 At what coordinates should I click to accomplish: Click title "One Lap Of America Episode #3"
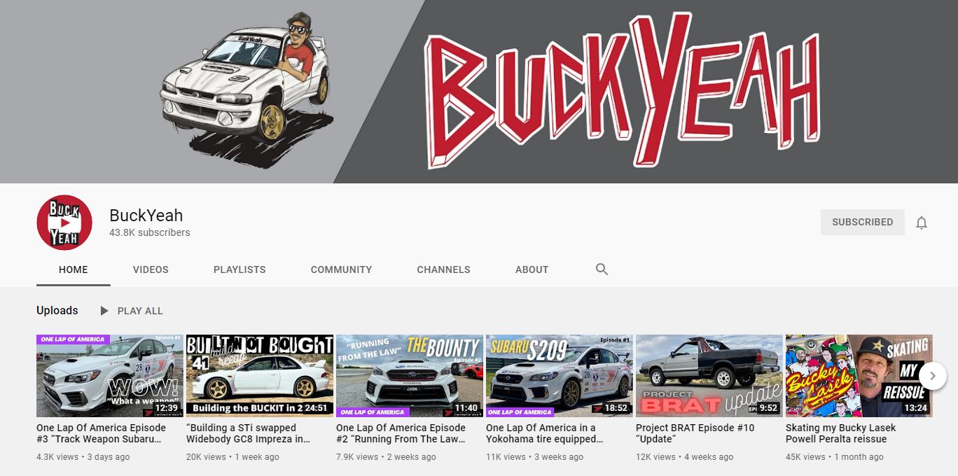[102, 433]
